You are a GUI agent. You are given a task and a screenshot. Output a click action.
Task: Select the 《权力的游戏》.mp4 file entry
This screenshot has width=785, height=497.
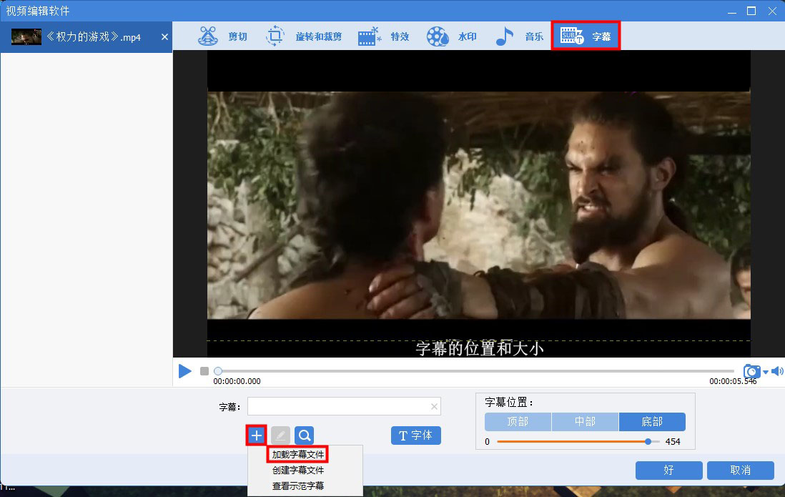coord(86,37)
